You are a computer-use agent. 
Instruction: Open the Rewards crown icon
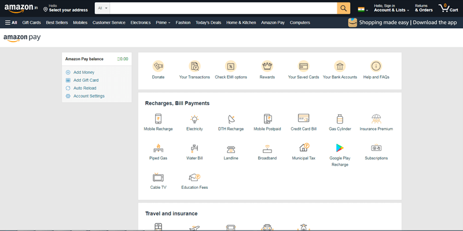(x=267, y=66)
